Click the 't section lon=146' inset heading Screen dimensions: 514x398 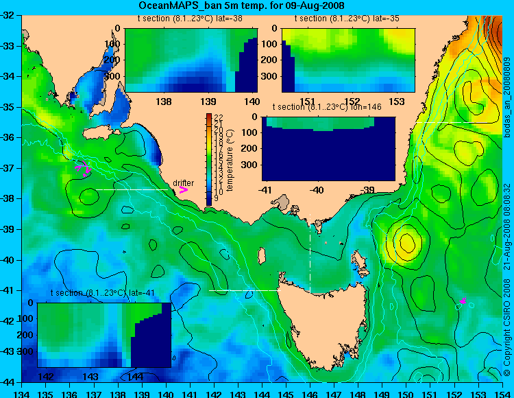tap(327, 107)
